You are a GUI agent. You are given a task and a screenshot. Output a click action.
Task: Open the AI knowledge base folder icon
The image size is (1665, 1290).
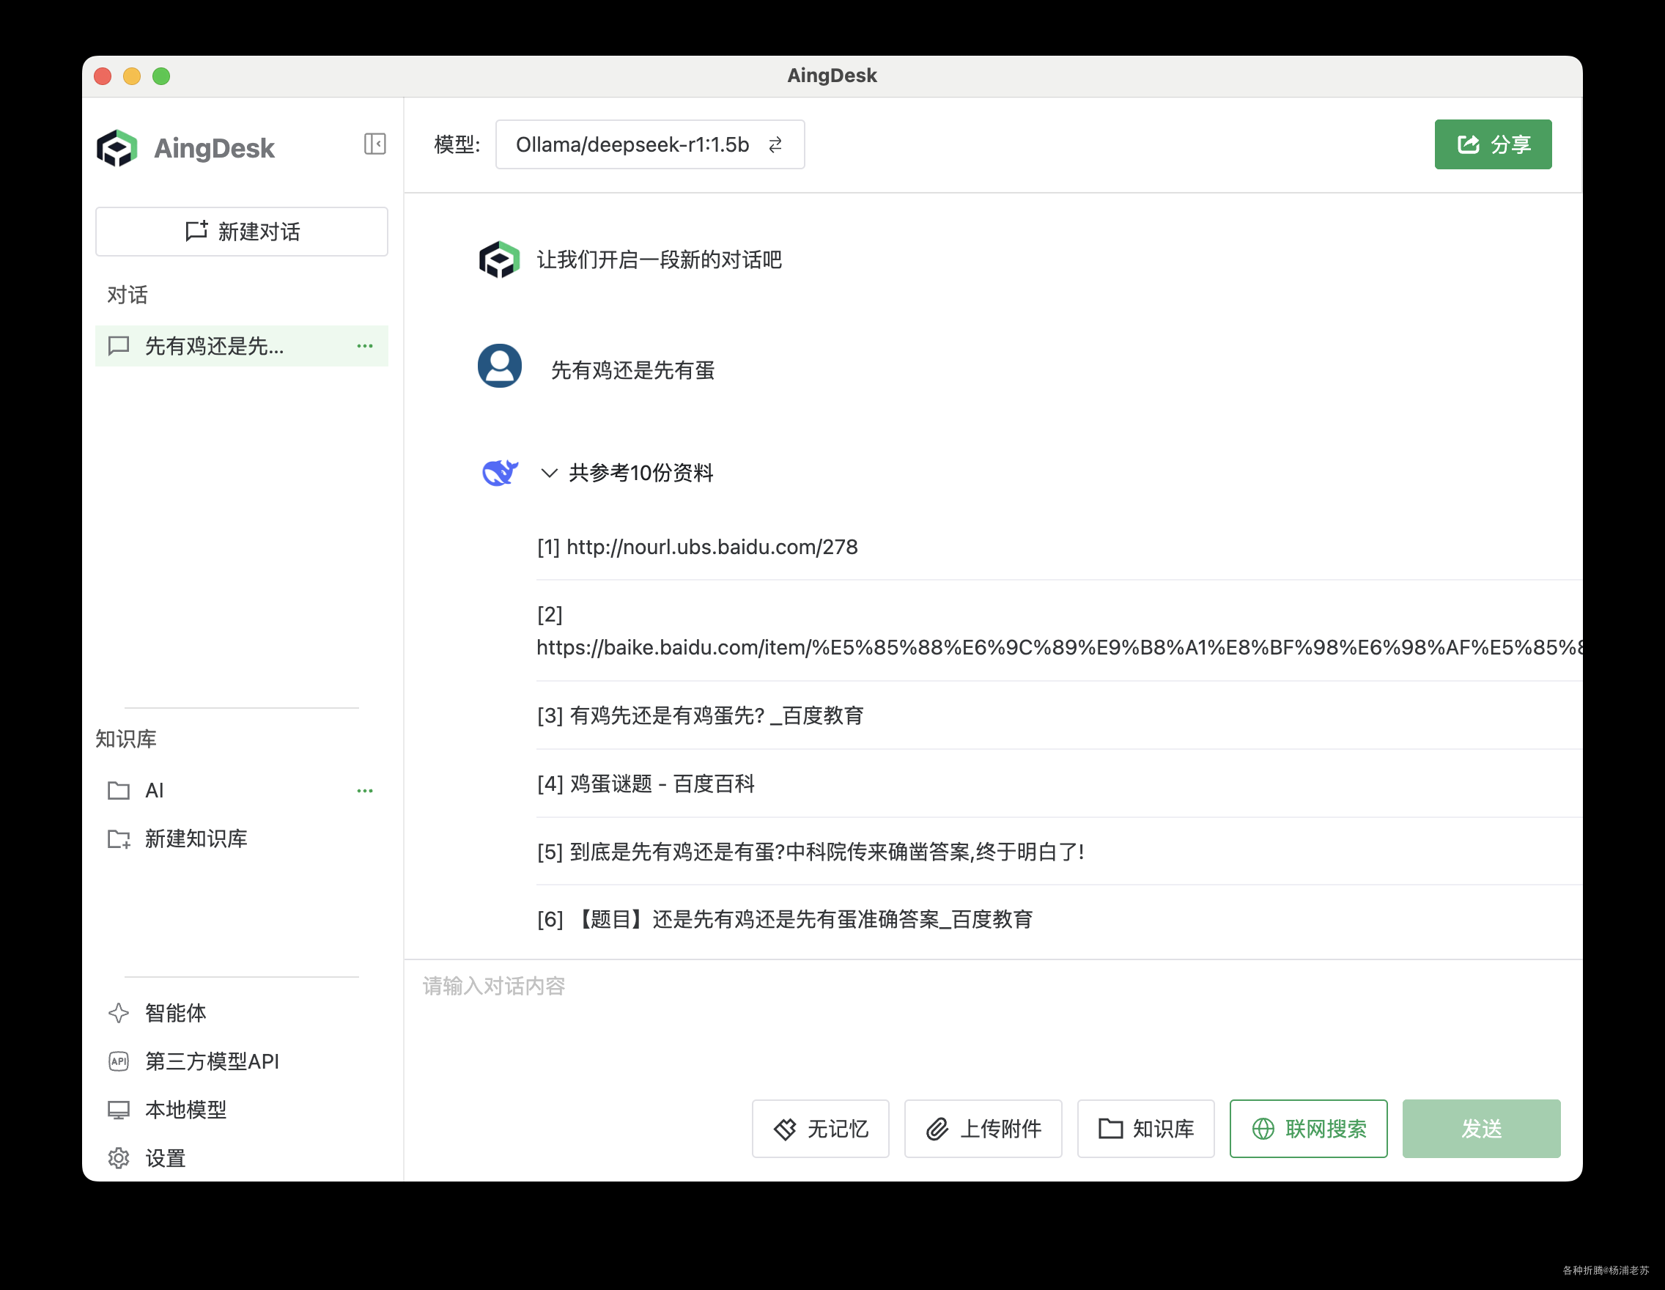[x=119, y=791]
